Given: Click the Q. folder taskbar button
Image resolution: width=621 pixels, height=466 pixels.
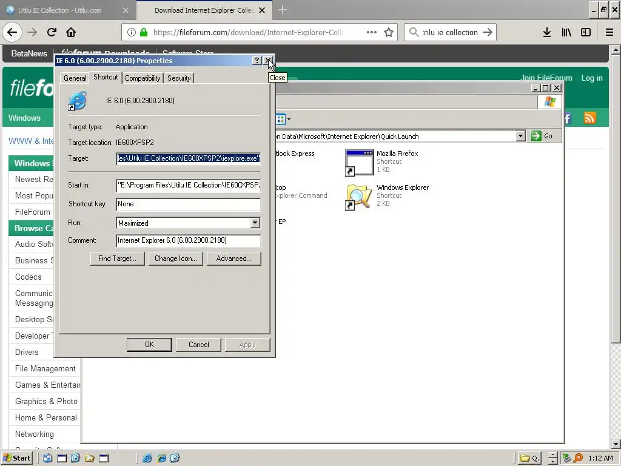Looking at the screenshot, I should (x=529, y=458).
